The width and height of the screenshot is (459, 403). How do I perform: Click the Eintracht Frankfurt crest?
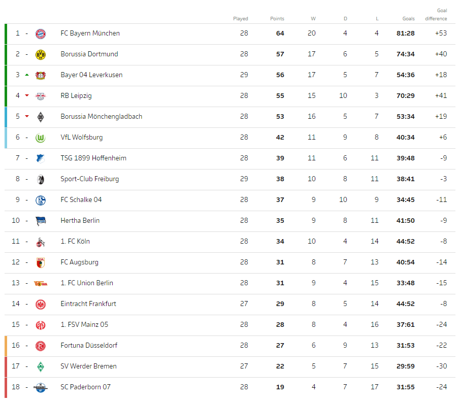pyautogui.click(x=41, y=304)
